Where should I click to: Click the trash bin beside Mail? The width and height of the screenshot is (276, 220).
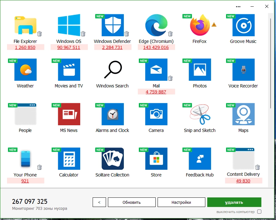170,78
